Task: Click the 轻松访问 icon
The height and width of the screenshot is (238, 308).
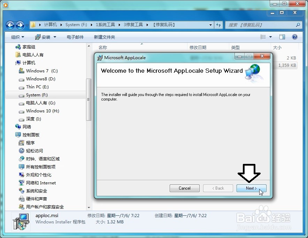Action: (21, 151)
